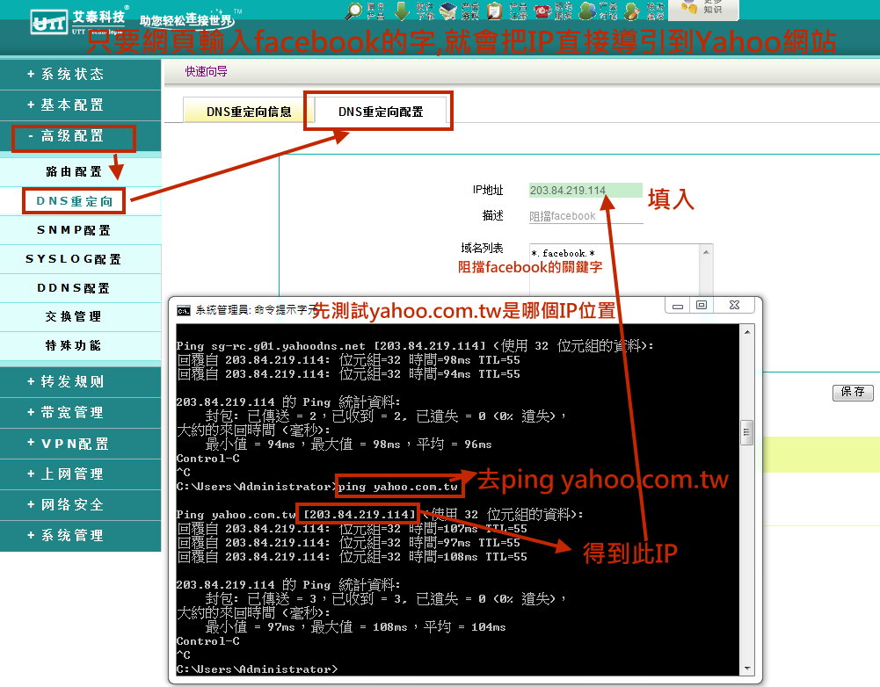The width and height of the screenshot is (880, 687).
Task: Minimize the command prompt window
Action: (678, 306)
